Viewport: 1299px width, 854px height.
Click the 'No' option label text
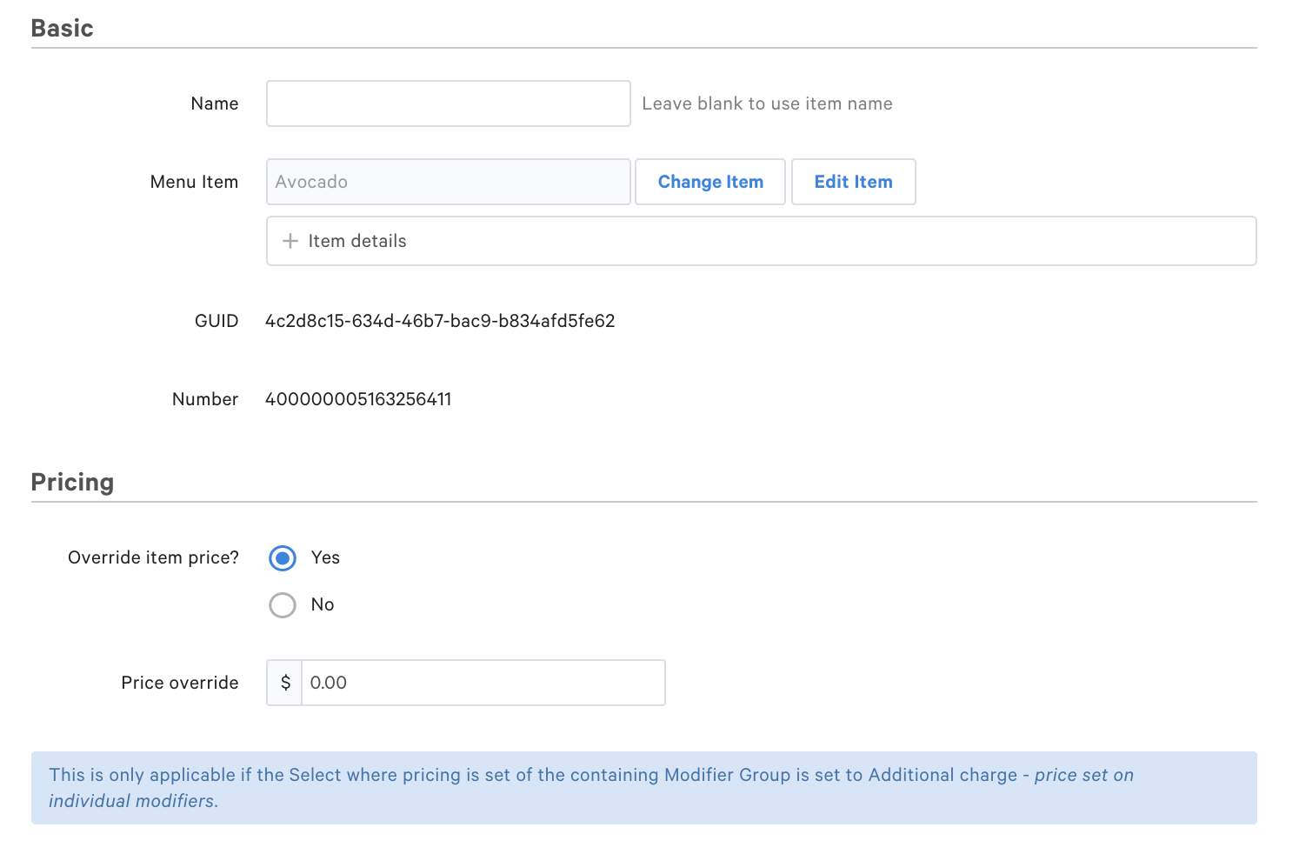click(323, 604)
